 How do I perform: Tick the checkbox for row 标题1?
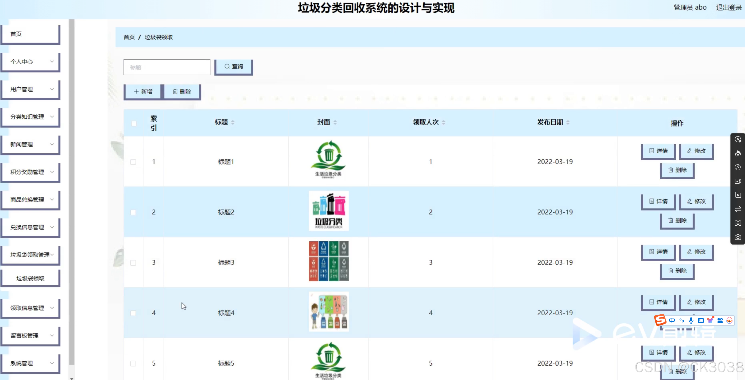(x=133, y=162)
